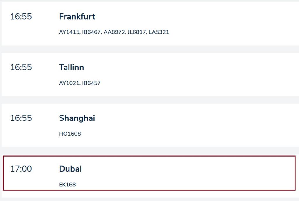The image size is (299, 201).
Task: Click flight number AY1021
Action: [69, 83]
